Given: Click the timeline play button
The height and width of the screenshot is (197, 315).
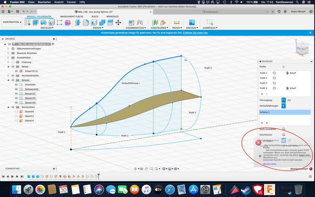Looking at the screenshot, I should [12, 176].
